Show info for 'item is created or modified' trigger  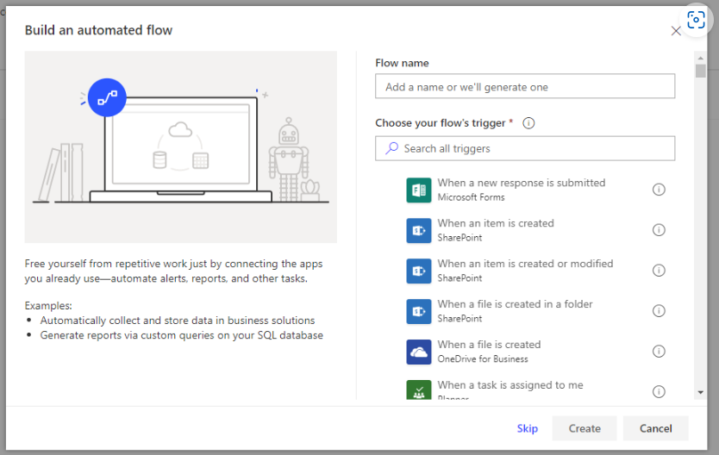pos(659,271)
